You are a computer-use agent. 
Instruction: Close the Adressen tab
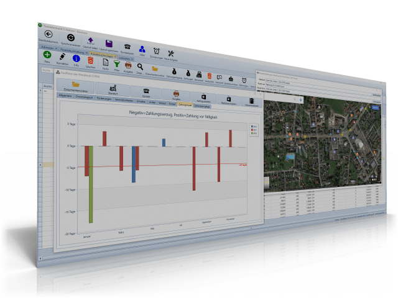(56, 48)
